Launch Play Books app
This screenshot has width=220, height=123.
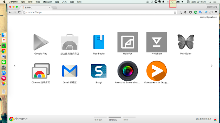99,42
